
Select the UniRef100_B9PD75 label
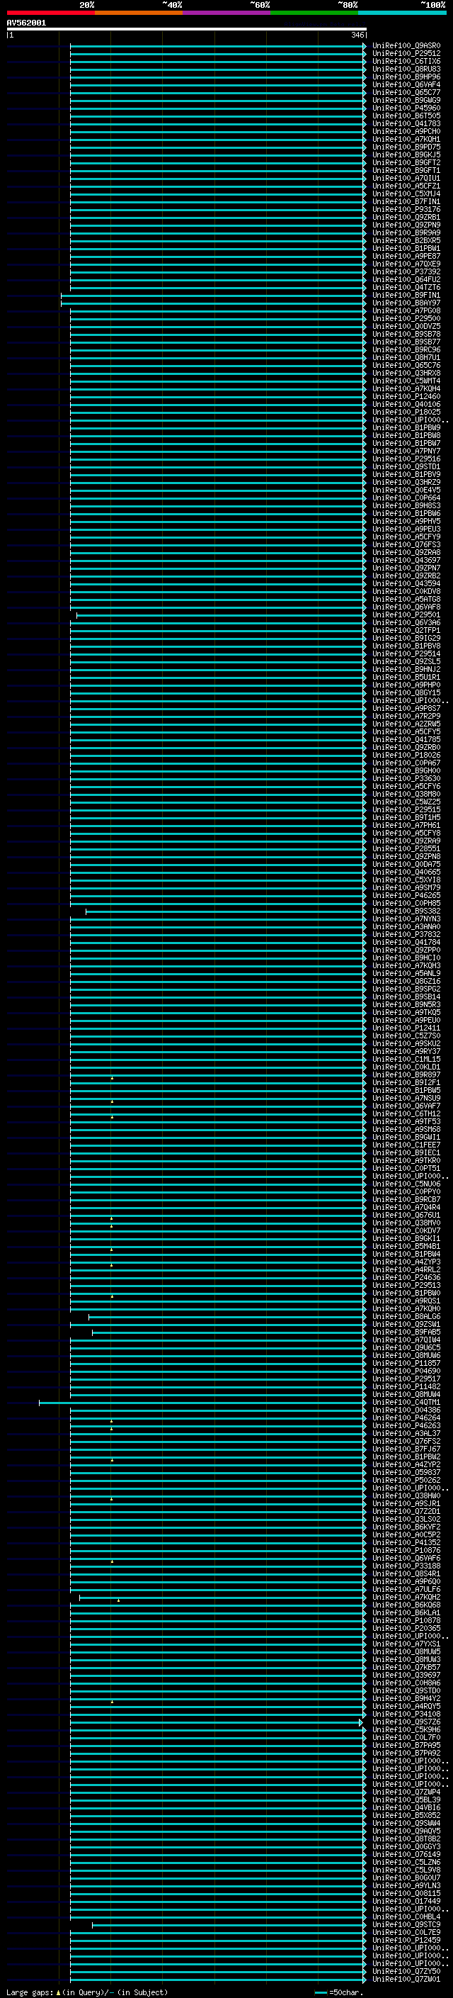(x=406, y=147)
